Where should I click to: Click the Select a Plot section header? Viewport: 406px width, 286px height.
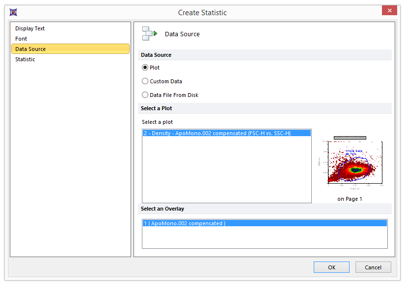click(157, 108)
